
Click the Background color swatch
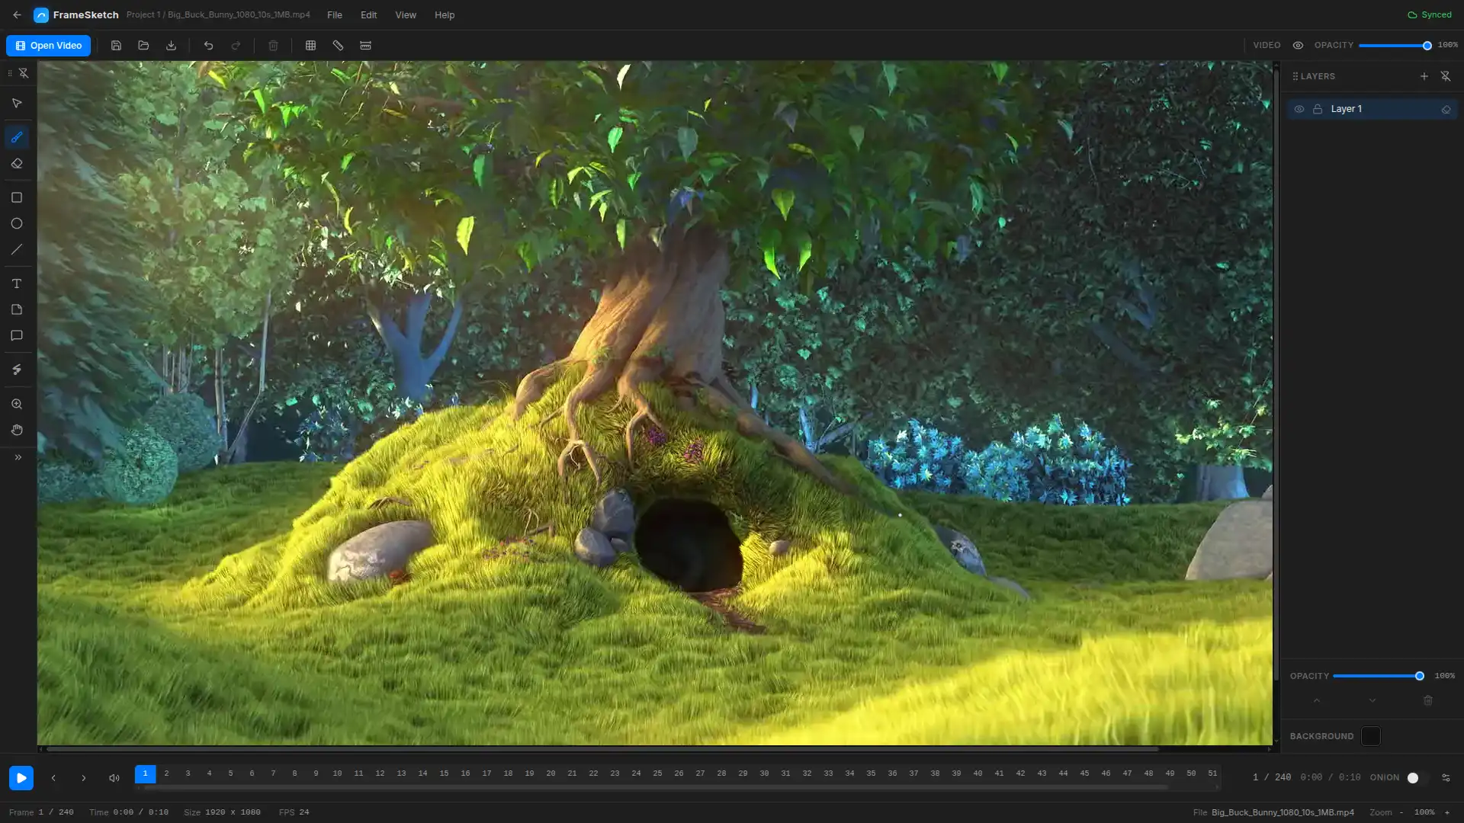(1371, 736)
